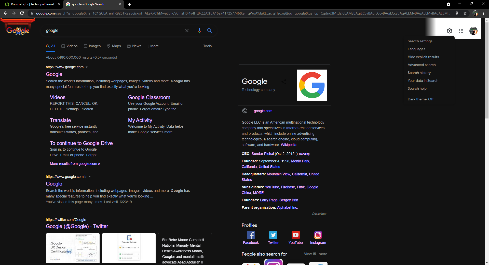
Task: Open Google Classroom sitelink
Action: (x=149, y=97)
